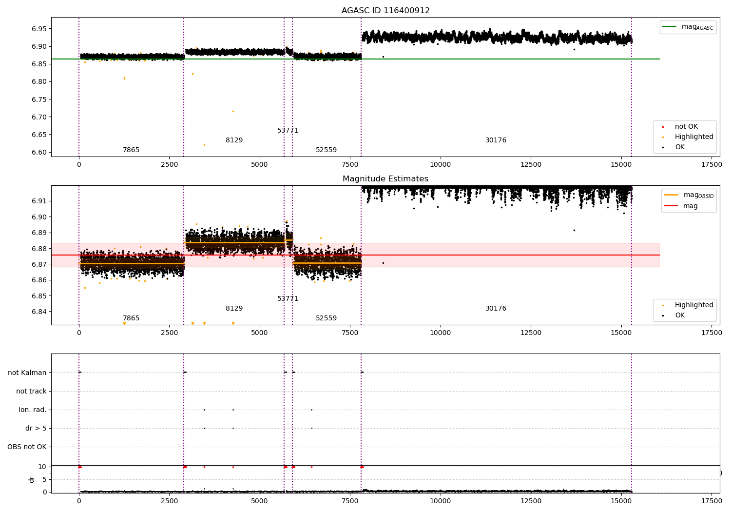Viewport: 731px width, 512px height.
Task: Click obsid label 30176 in the Magnitude Estimates plot
Action: point(496,309)
